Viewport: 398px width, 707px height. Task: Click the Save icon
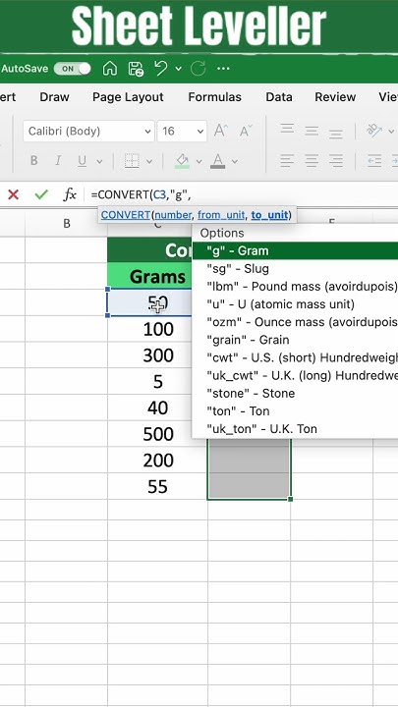pos(136,69)
